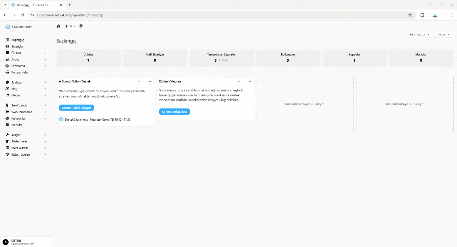The height and width of the screenshot is (247, 457).
Task: Click the home icon in the admin toolbar
Action: [58, 26]
